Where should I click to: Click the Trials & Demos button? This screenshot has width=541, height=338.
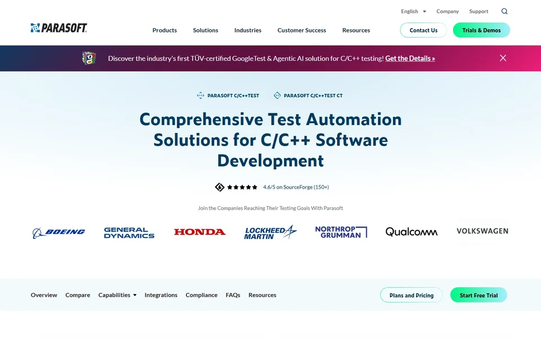481,30
